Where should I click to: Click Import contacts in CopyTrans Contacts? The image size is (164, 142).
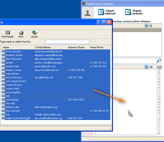pyautogui.click(x=134, y=12)
